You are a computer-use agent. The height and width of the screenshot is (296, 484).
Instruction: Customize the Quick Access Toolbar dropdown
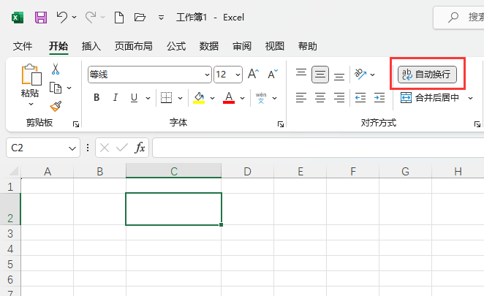pyautogui.click(x=161, y=18)
